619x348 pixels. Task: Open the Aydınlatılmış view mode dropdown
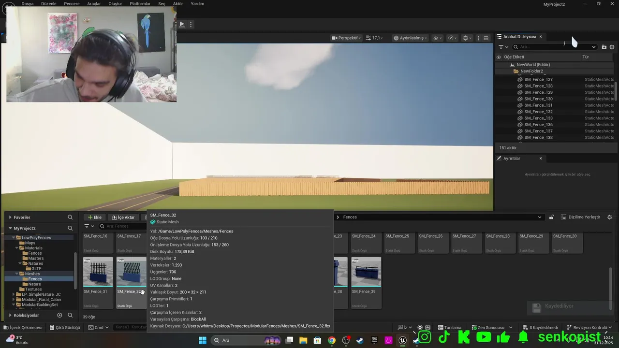pyautogui.click(x=411, y=38)
